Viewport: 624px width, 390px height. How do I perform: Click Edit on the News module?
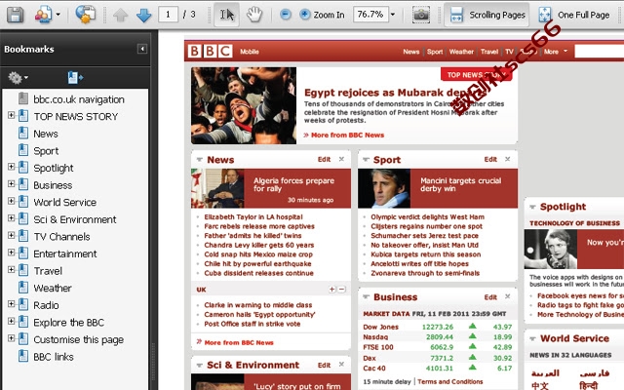click(324, 159)
